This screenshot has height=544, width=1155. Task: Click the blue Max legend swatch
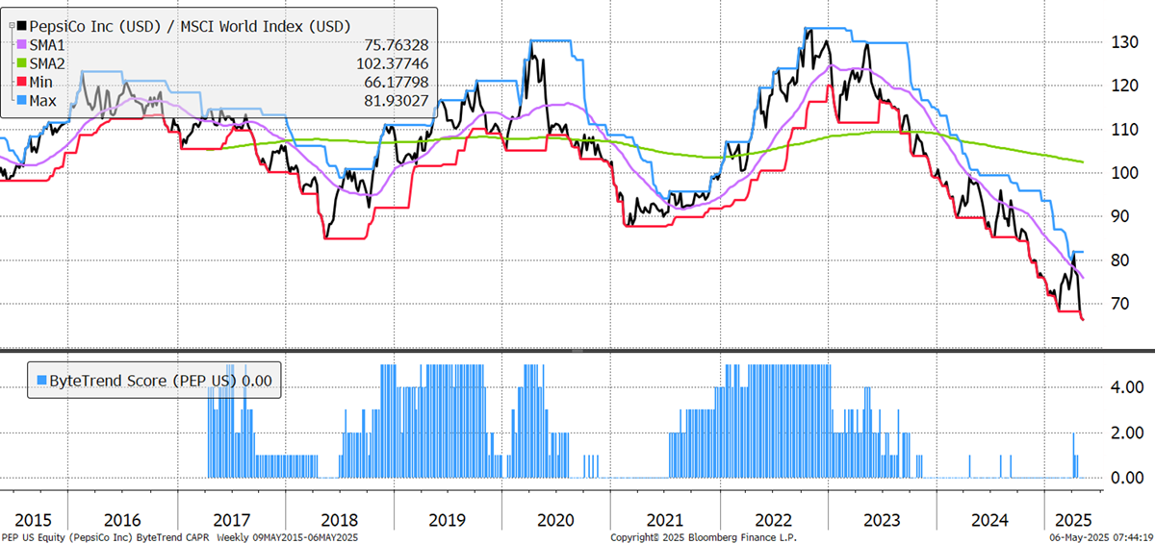[22, 101]
